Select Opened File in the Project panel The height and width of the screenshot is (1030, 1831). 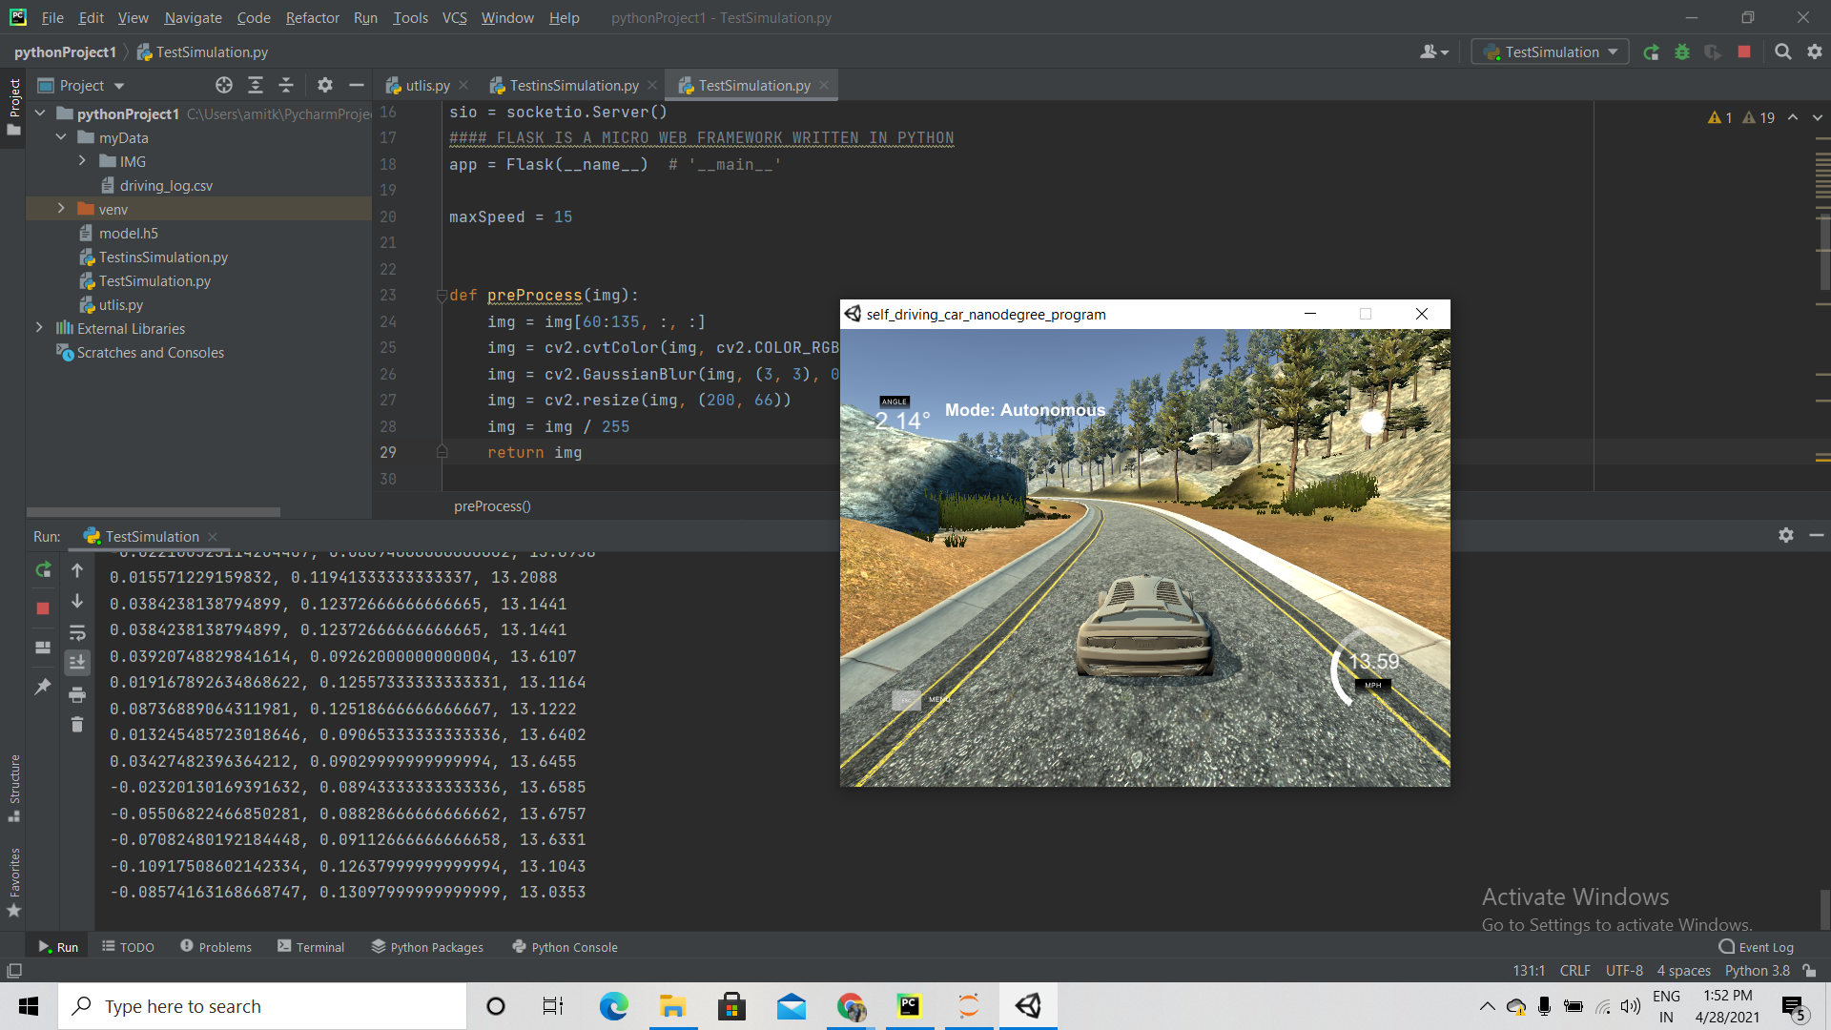point(224,85)
